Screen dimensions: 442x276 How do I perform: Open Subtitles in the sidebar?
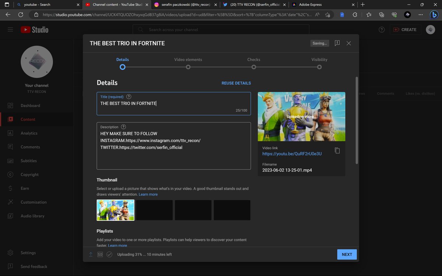37,161
